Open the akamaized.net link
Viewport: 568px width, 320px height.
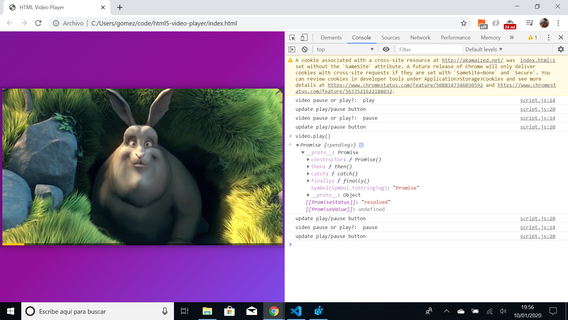(x=472, y=60)
